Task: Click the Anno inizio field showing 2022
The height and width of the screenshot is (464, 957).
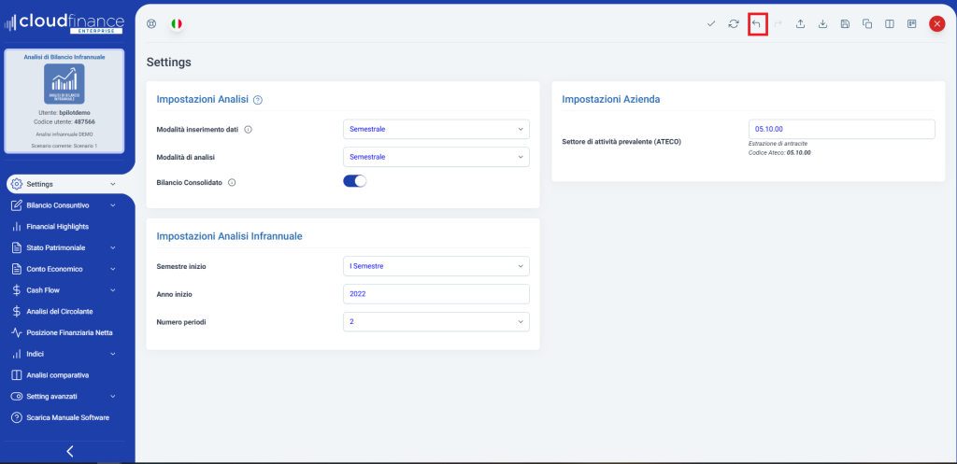Action: pyautogui.click(x=436, y=294)
